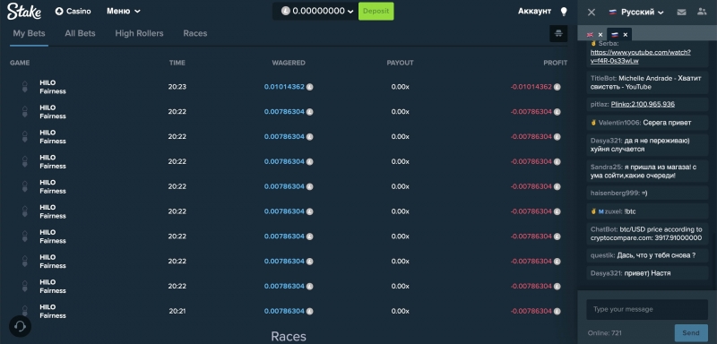
Task: Switch to the All Bets tab
Action: (80, 33)
